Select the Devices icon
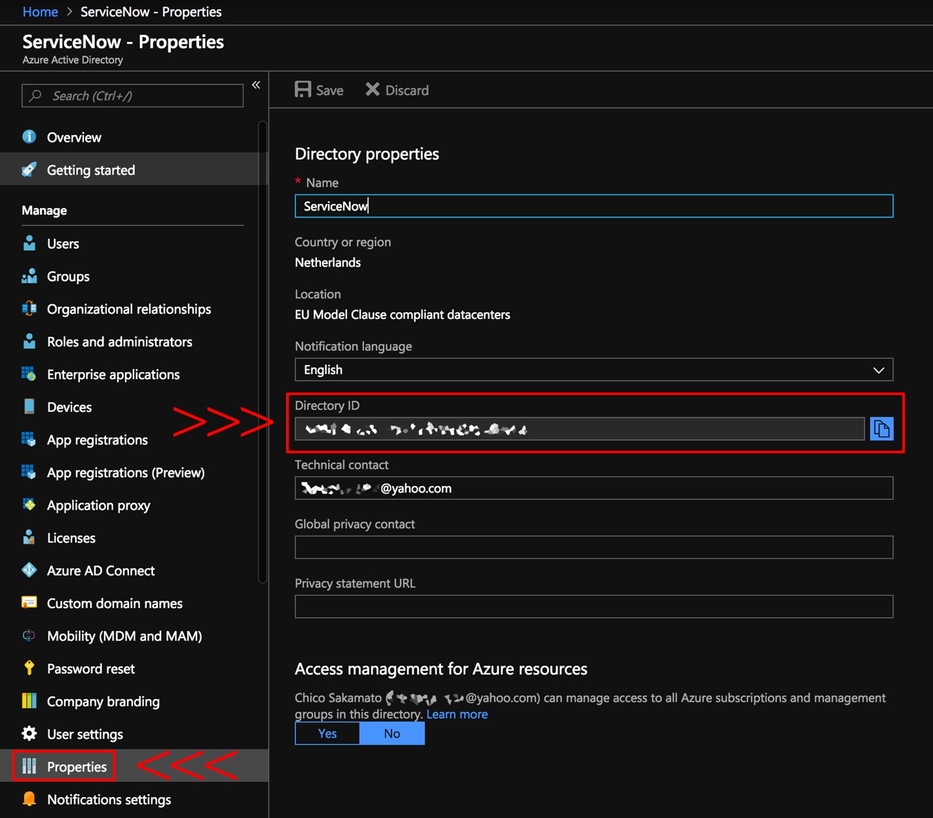This screenshot has width=933, height=818. click(x=29, y=406)
